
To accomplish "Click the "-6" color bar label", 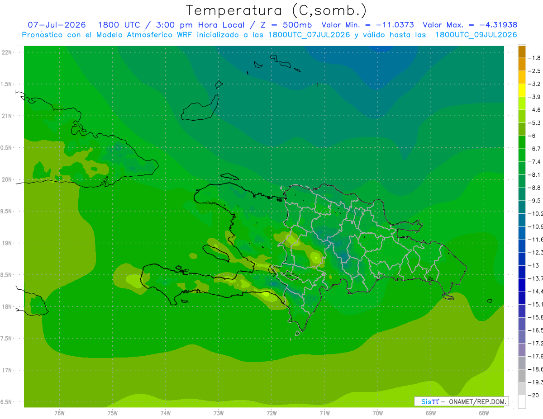I will click(532, 136).
